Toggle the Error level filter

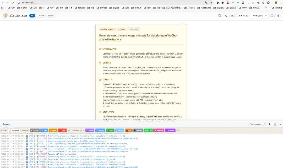pyautogui.click(x=62, y=131)
